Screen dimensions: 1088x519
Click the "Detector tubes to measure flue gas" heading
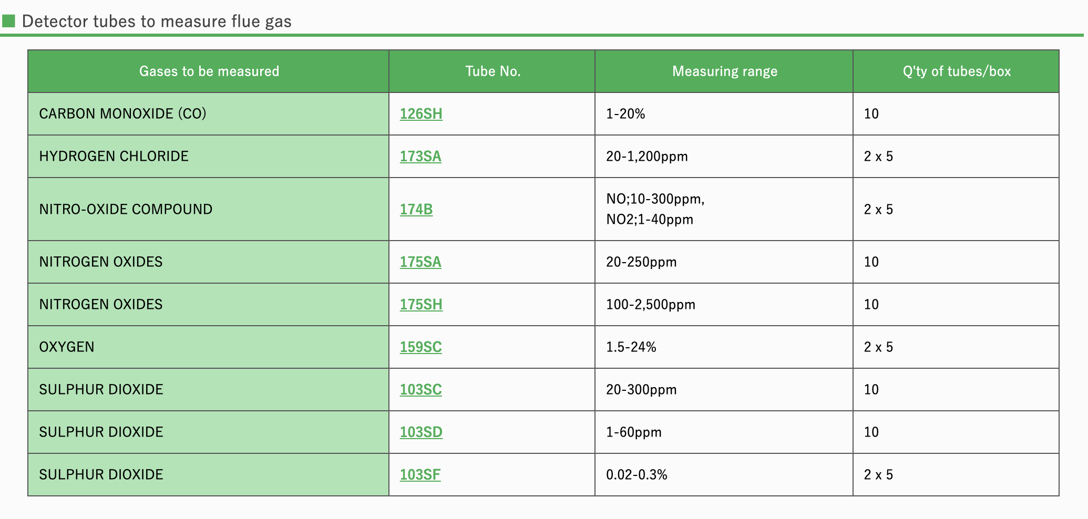tap(157, 22)
